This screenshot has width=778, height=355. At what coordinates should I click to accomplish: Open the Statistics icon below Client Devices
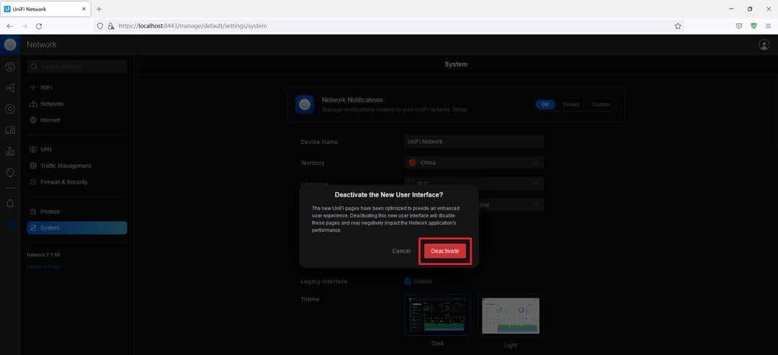pyautogui.click(x=10, y=151)
